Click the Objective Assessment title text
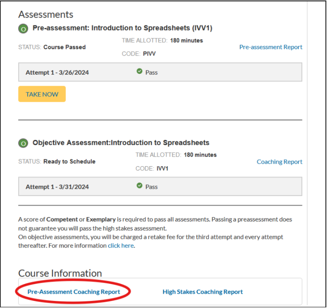Screen dimensions: 328x308 [121, 143]
